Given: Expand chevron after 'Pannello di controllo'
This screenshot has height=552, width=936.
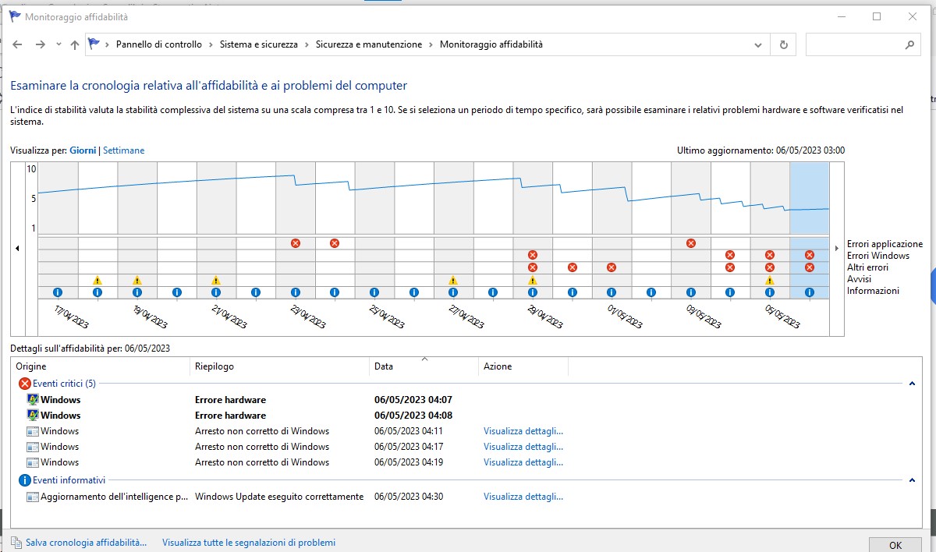Looking at the screenshot, I should click(211, 44).
